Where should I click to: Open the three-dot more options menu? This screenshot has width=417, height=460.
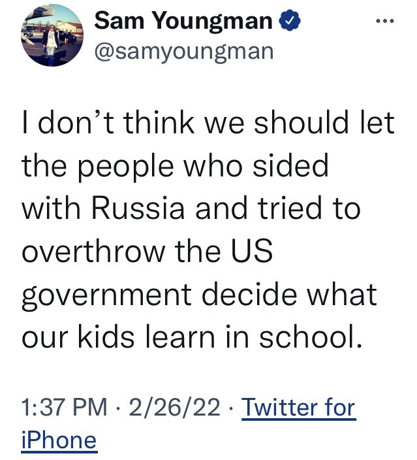point(386,20)
